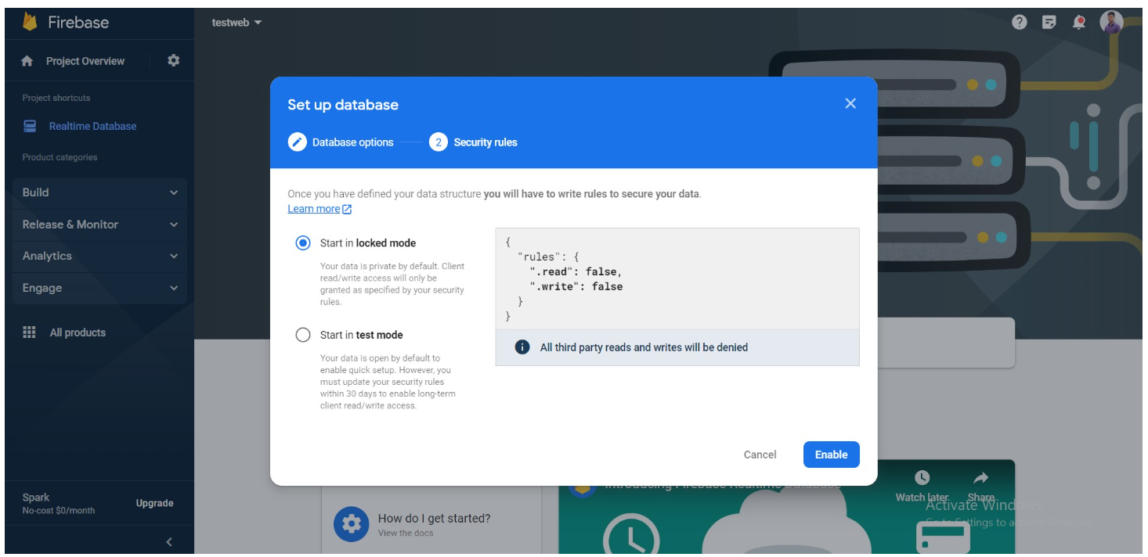Viewport: 1148px width, 557px height.
Task: Open the user account avatar
Action: pos(1111,22)
